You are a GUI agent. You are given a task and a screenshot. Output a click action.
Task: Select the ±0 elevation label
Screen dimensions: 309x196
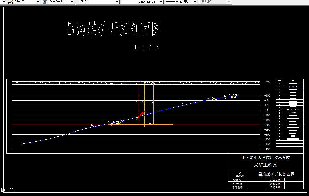[x=266, y=105]
